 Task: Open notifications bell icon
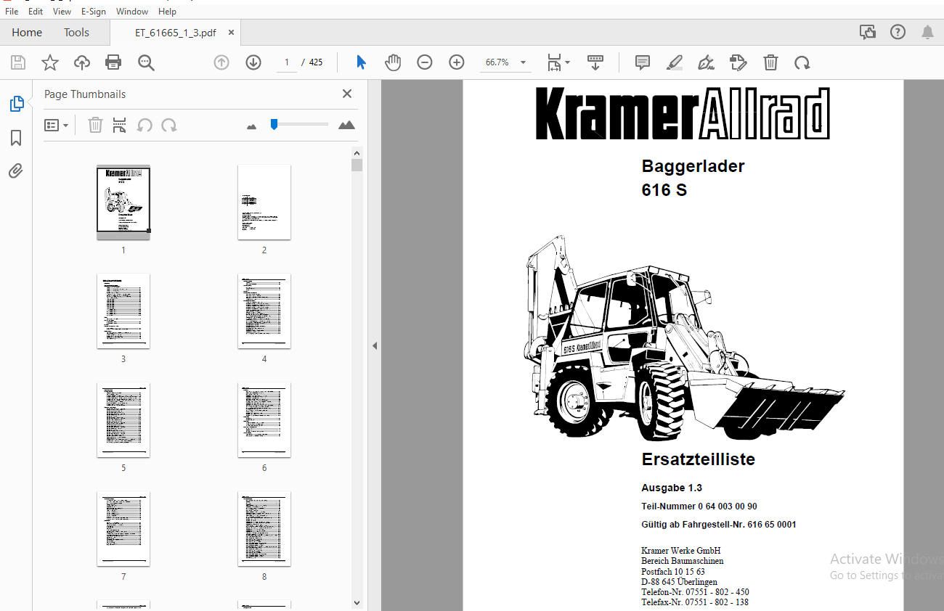click(x=927, y=32)
